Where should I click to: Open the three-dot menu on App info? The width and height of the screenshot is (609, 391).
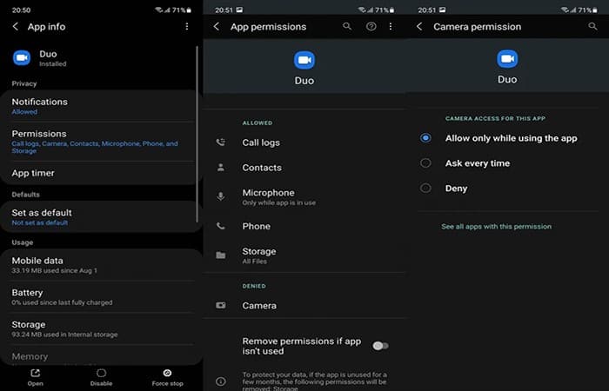point(187,26)
